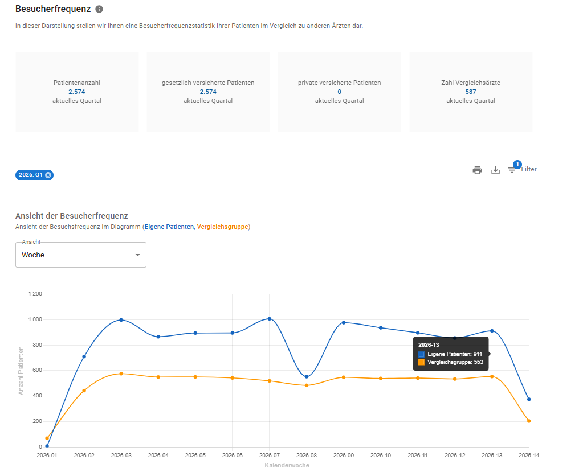The width and height of the screenshot is (587, 476).
Task: Click the orange Vergleichsgruppe swatch in tooltip
Action: tap(421, 362)
